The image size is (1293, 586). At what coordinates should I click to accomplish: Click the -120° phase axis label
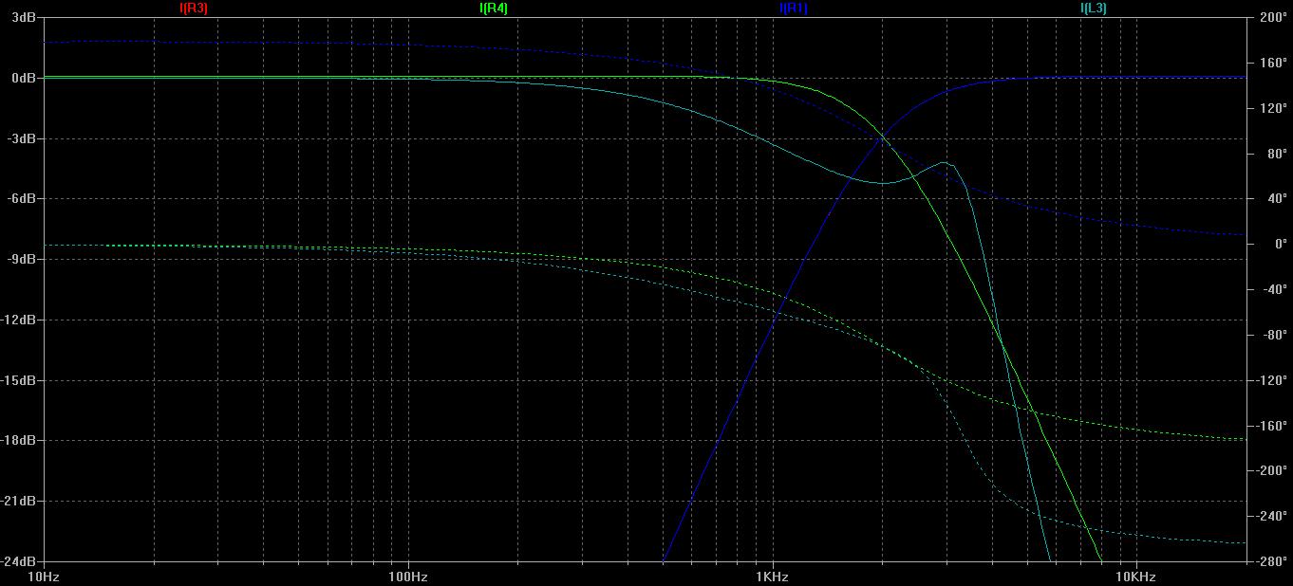pos(1272,380)
